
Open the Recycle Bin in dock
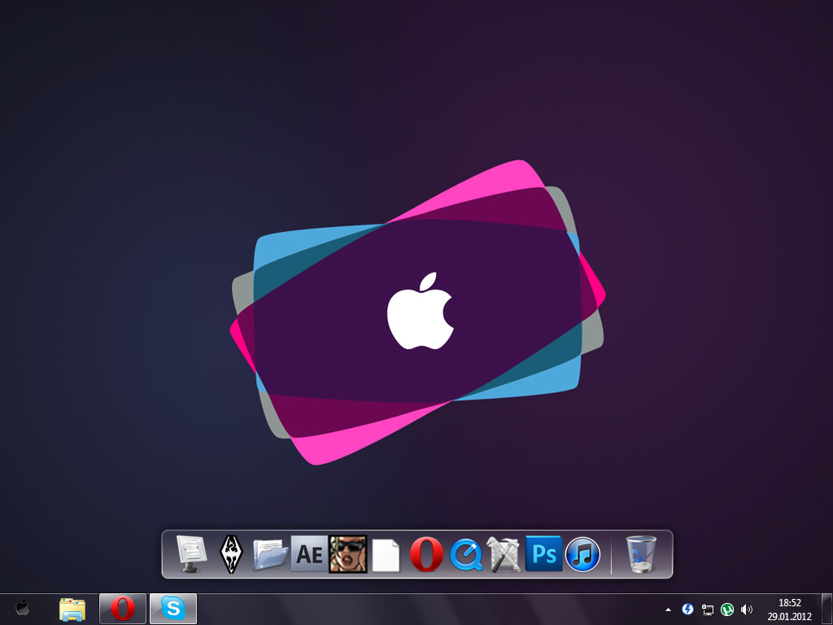tap(641, 553)
